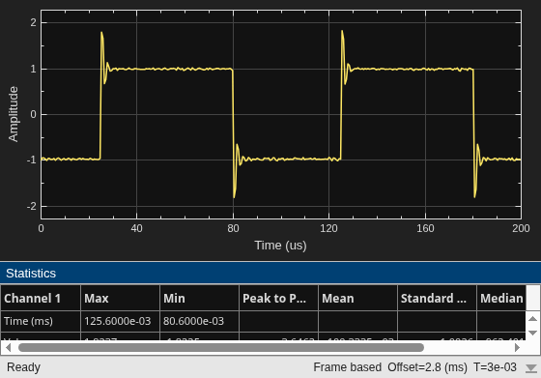This screenshot has height=378, width=541.
Task: Click the Time (us) x-axis label
Action: 280,246
